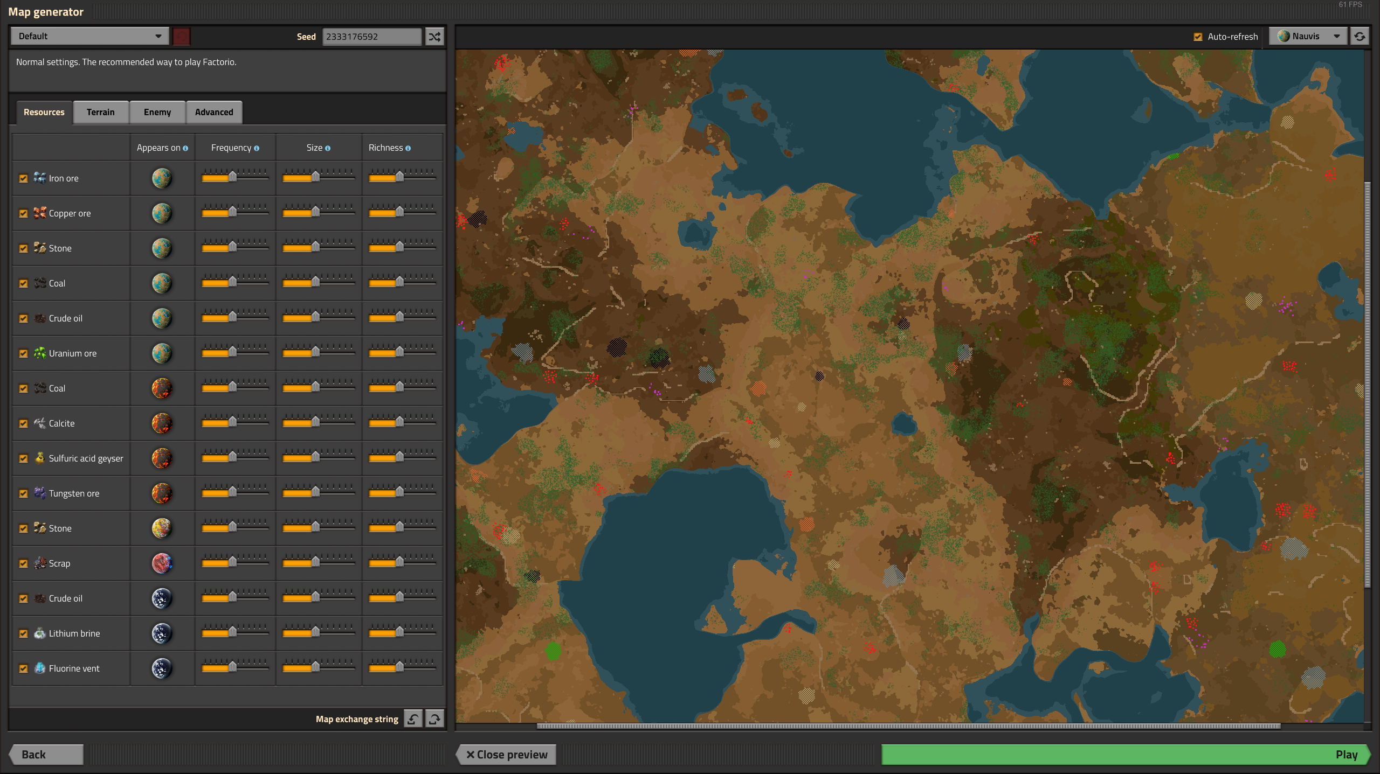Click the Close preview button
The width and height of the screenshot is (1380, 774).
(x=506, y=755)
